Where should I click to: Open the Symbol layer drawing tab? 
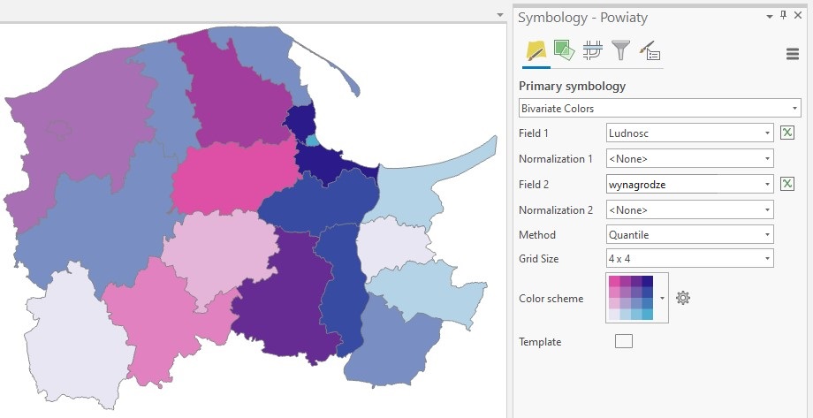click(592, 50)
